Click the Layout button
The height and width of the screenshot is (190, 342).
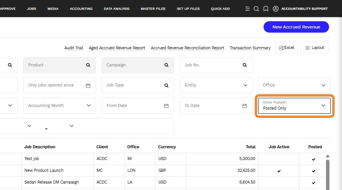[315, 47]
